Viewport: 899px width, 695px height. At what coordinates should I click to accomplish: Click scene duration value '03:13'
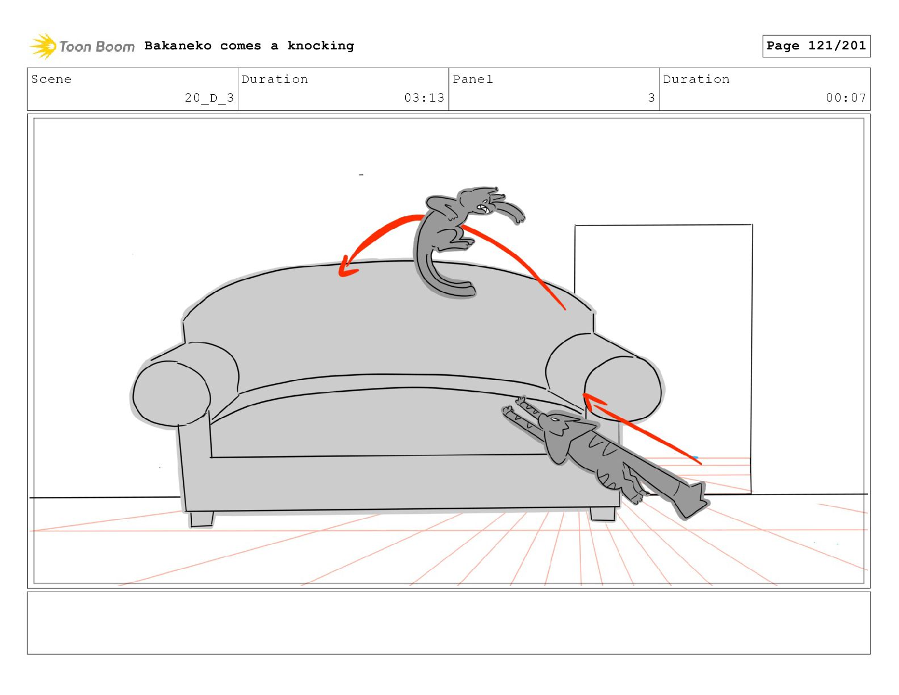click(x=424, y=98)
